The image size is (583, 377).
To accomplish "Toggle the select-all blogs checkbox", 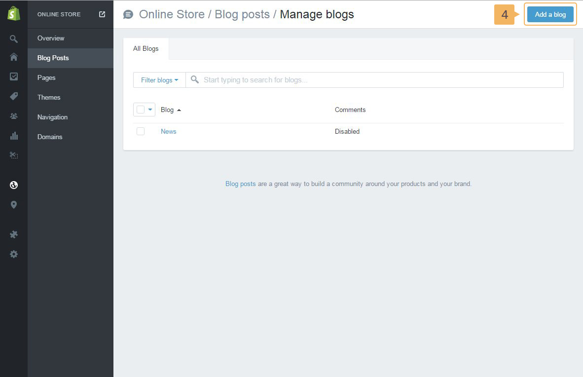I will pos(141,110).
